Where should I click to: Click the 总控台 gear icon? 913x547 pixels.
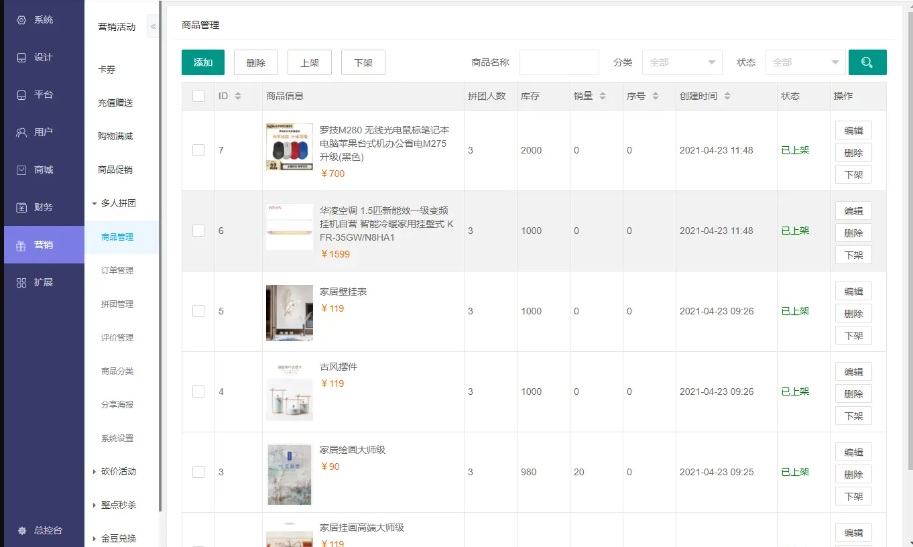(x=21, y=530)
